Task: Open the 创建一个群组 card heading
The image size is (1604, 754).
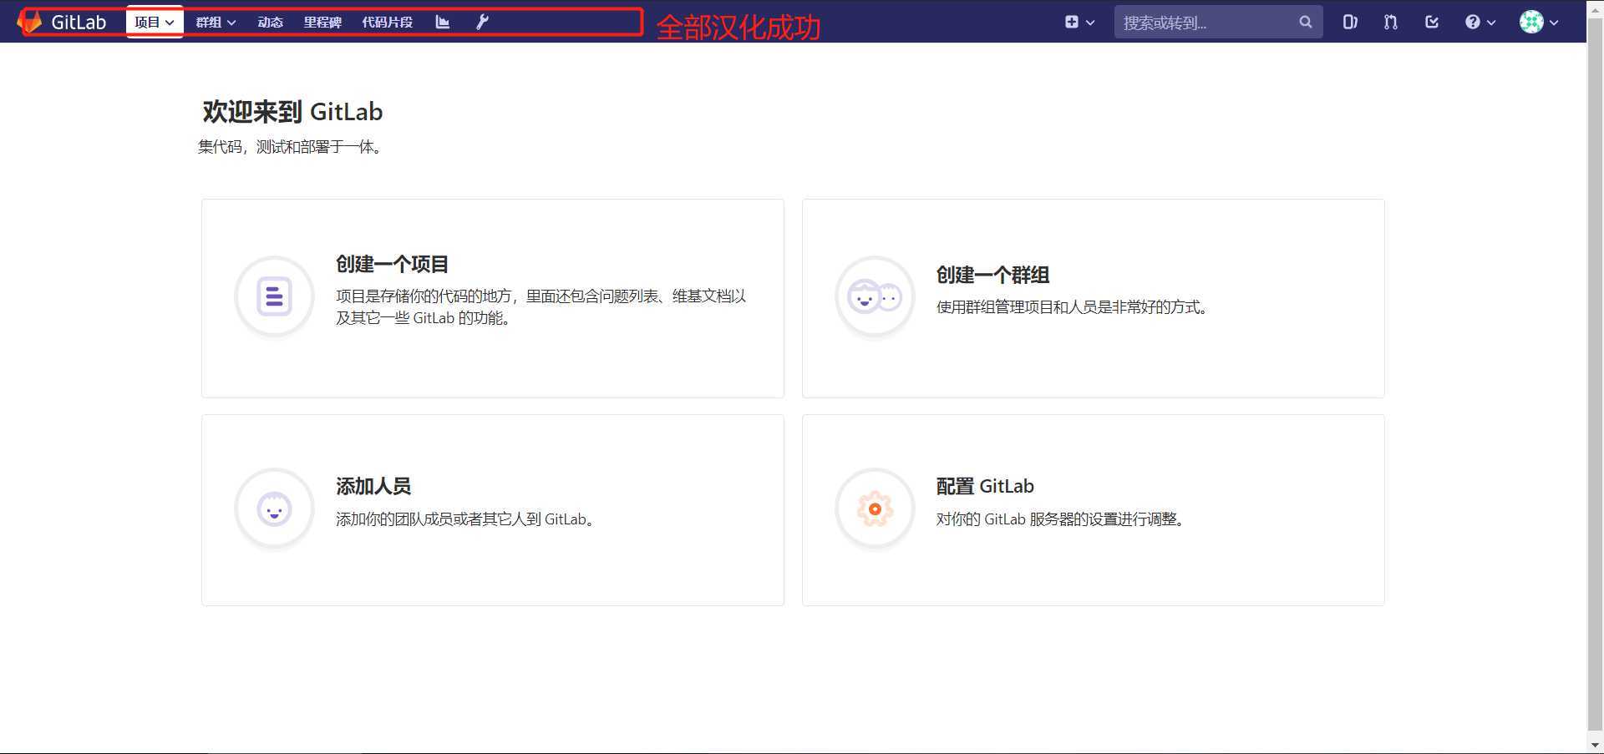Action: click(x=992, y=276)
